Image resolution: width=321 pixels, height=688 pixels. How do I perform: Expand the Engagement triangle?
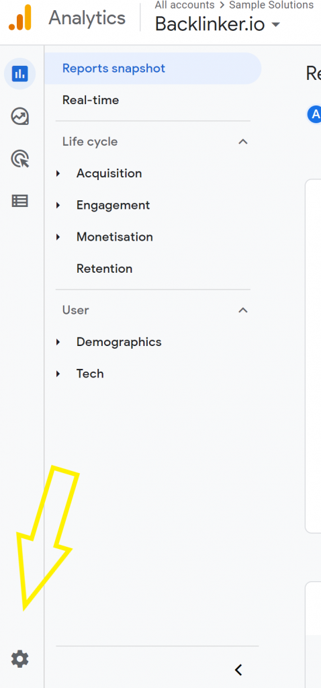(x=58, y=206)
